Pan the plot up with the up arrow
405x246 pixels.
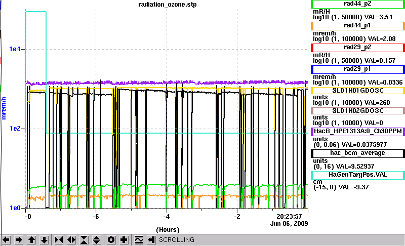[x=31, y=240]
